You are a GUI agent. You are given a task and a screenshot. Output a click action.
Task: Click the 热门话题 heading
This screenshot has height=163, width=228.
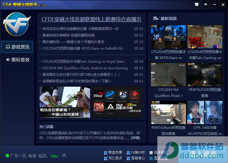[x=46, y=127]
